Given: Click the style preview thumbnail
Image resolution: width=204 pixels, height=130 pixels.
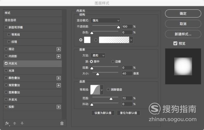Looking at the screenshot, I should (183, 66).
